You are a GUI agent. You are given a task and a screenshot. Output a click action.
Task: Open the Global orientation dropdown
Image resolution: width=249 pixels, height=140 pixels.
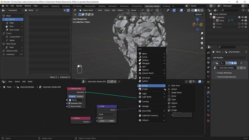pyautogui.click(x=133, y=10)
